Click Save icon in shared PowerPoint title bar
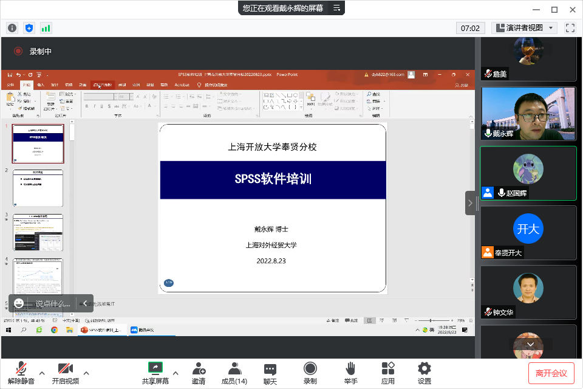583x389 pixels. pos(10,75)
